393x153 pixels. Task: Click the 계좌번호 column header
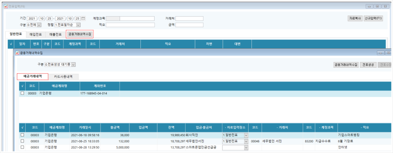tap(100, 86)
